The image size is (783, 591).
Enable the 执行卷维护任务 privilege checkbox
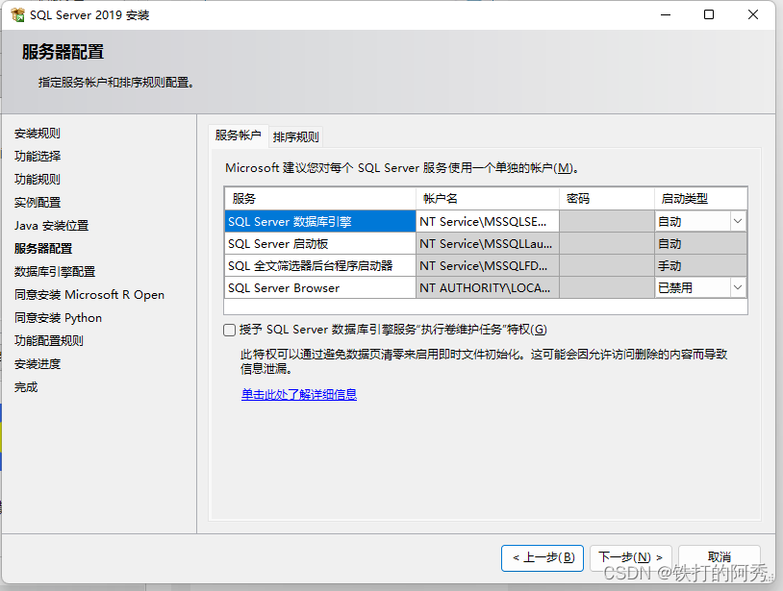[229, 330]
